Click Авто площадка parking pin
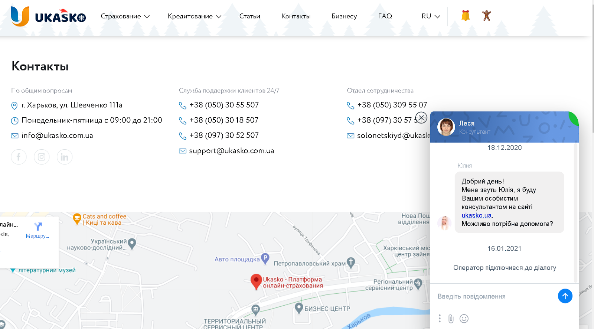 pos(265,258)
